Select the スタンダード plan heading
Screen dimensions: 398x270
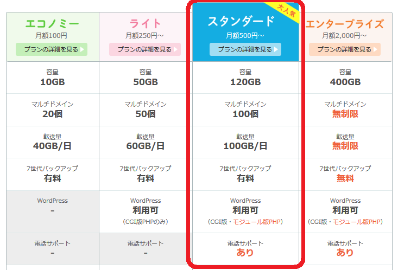tap(241, 22)
